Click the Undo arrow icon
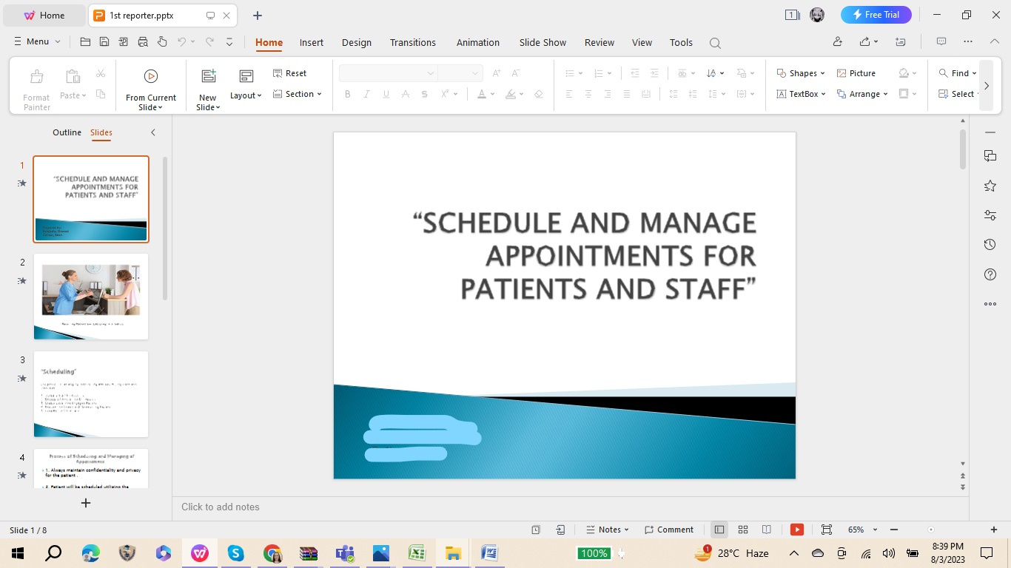Image resolution: width=1011 pixels, height=568 pixels. coord(182,42)
